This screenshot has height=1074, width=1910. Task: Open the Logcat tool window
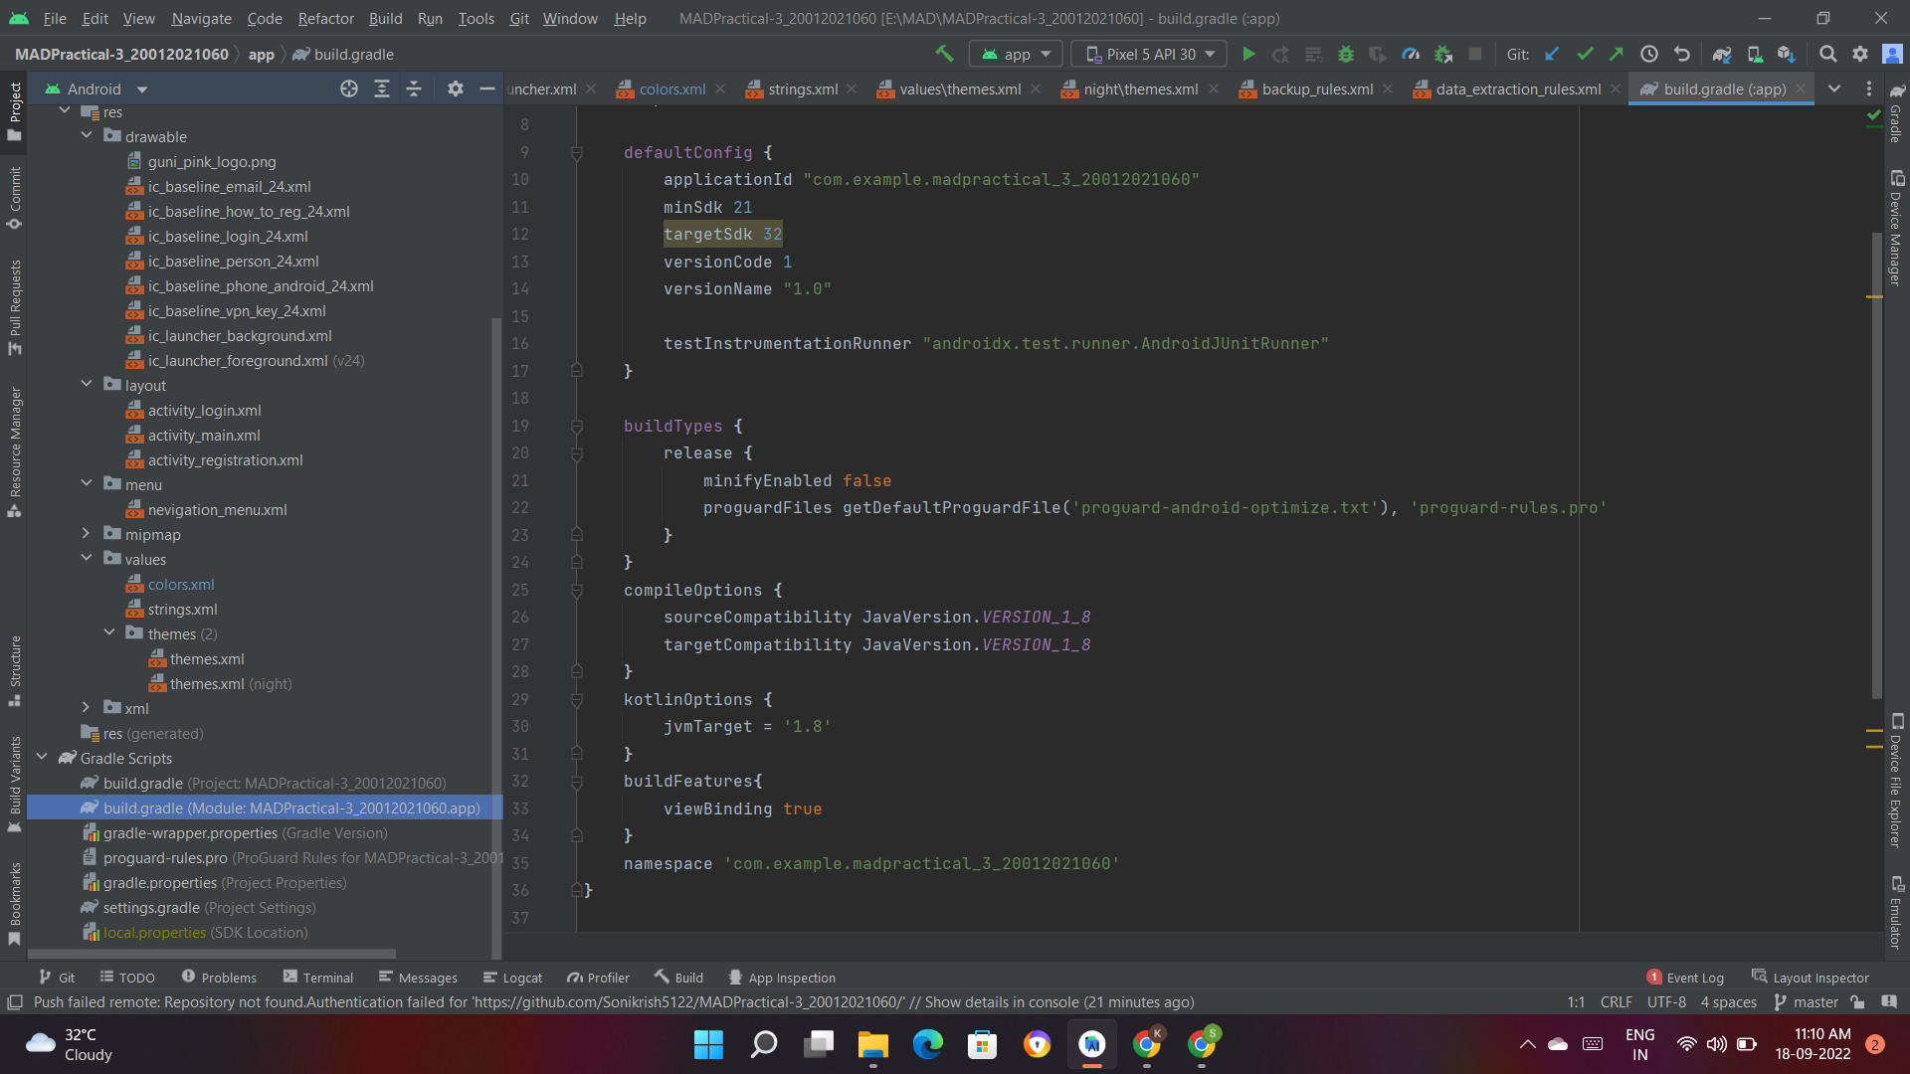(x=512, y=978)
